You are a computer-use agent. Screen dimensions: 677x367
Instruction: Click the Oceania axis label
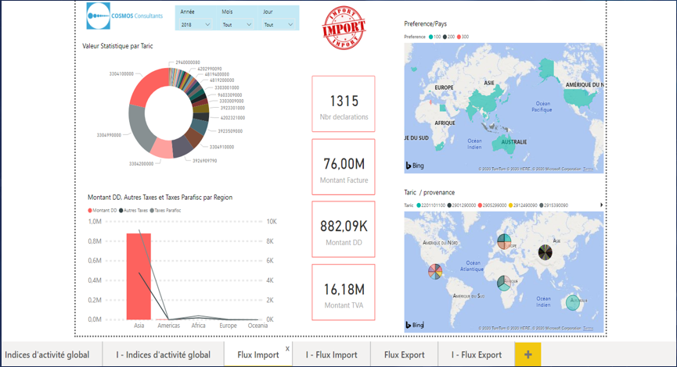pyautogui.click(x=257, y=326)
